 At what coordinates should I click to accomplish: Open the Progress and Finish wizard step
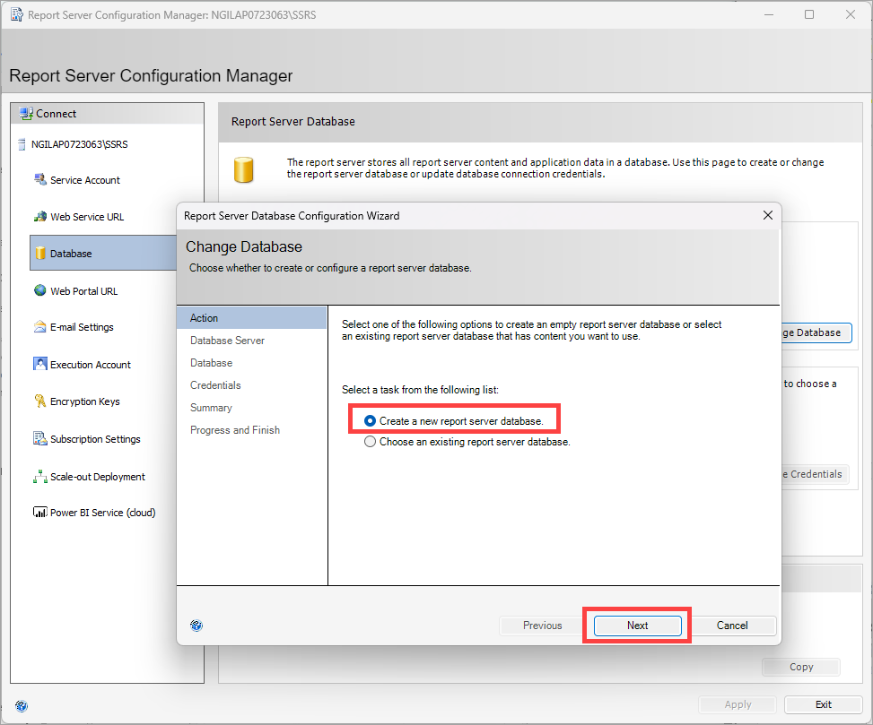pos(235,430)
